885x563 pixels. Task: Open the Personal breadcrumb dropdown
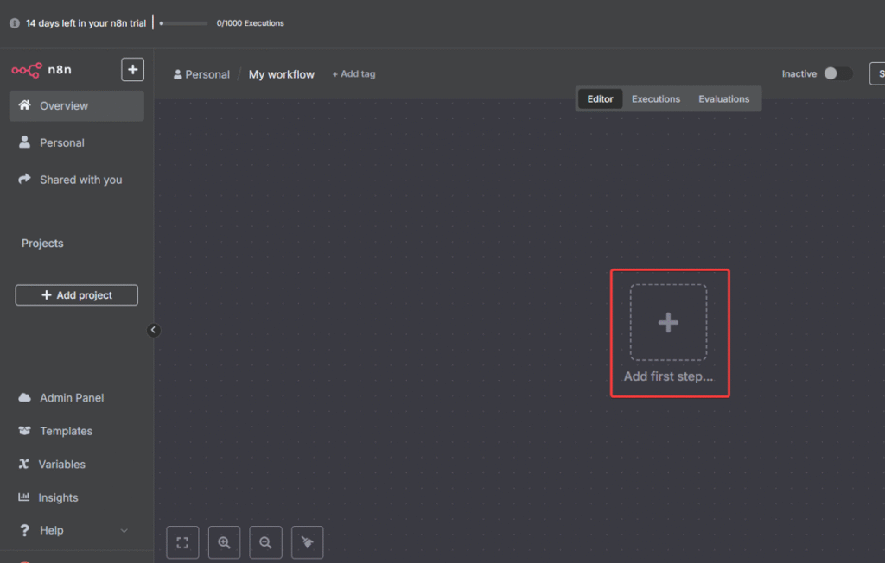(201, 74)
